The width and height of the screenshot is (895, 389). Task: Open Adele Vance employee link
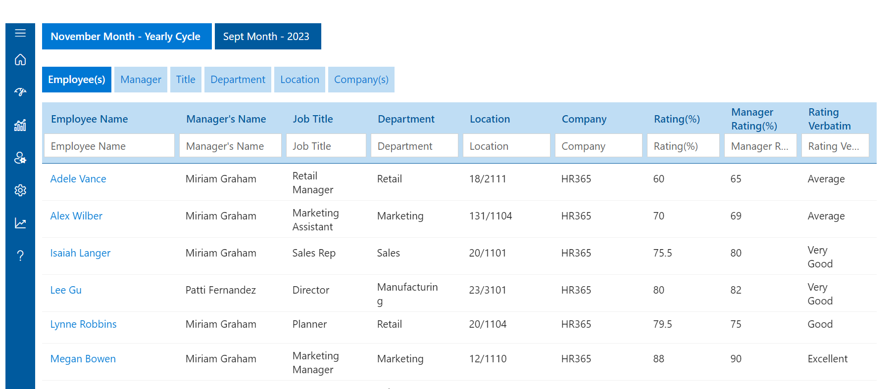(78, 179)
